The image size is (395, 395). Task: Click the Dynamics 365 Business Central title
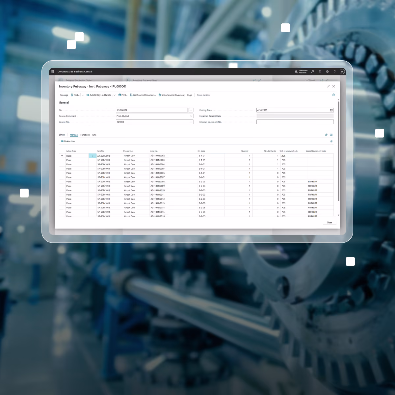[75, 71]
